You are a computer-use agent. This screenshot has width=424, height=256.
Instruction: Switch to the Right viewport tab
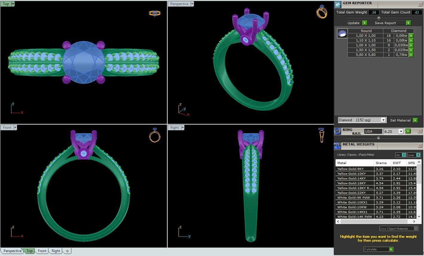(x=56, y=251)
